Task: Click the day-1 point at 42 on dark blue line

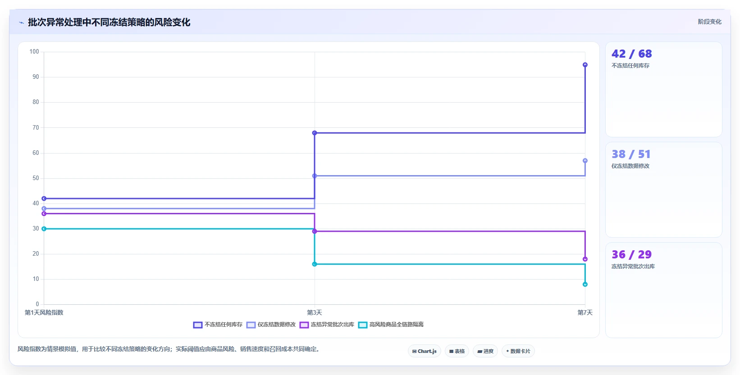Action: pyautogui.click(x=44, y=199)
